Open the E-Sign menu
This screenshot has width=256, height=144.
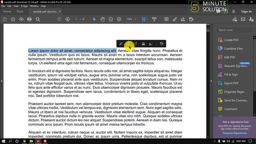tap(24, 6)
